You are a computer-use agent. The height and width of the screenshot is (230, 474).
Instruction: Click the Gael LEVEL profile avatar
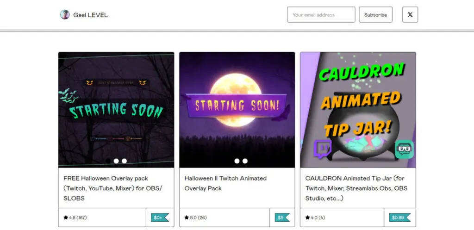tap(65, 14)
